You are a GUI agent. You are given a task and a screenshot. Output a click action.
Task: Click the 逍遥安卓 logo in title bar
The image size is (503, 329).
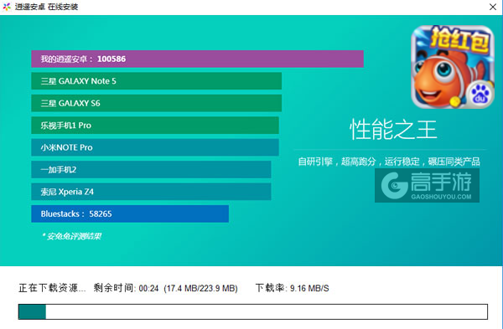click(7, 7)
